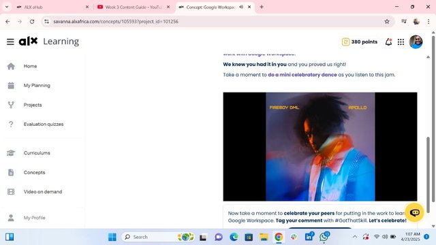Screen dimensions: 436x245
Task: Click the Projects fork icon
Action: point(11,105)
